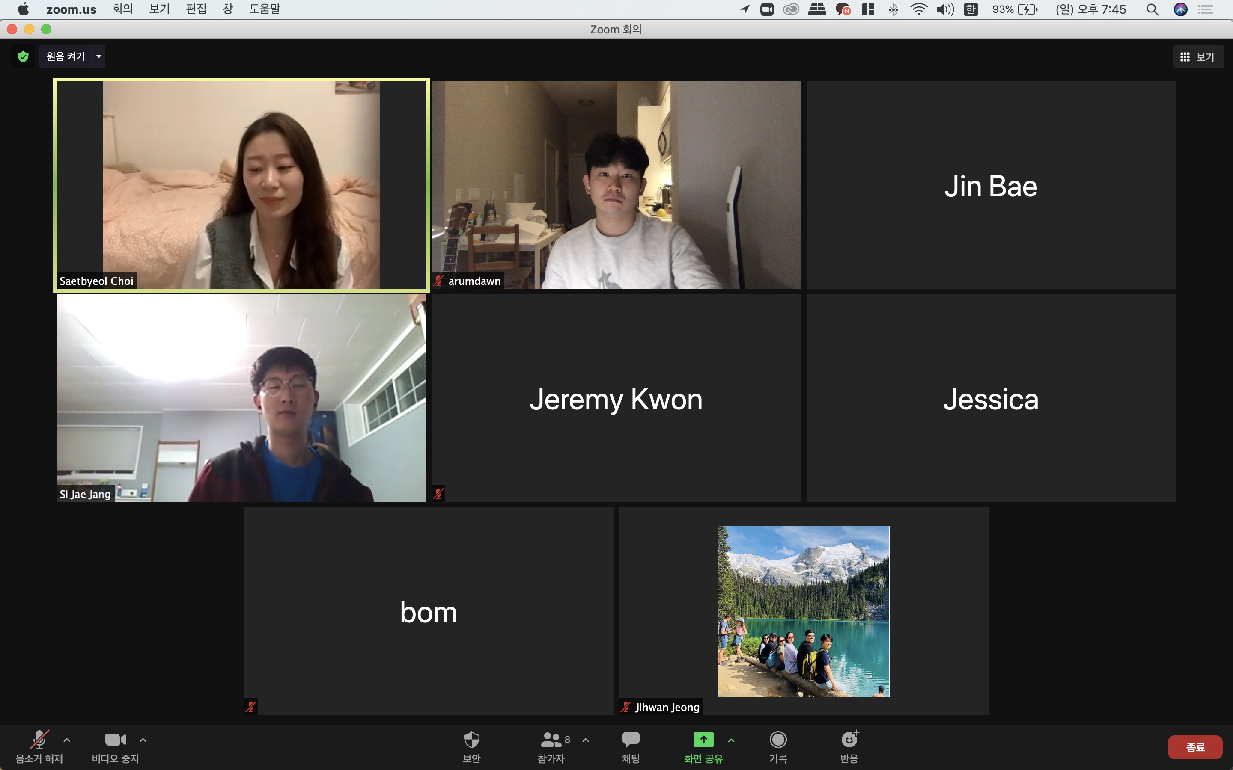Open audio options arrow next to 음소거 해제
The image size is (1233, 770).
coord(67,740)
